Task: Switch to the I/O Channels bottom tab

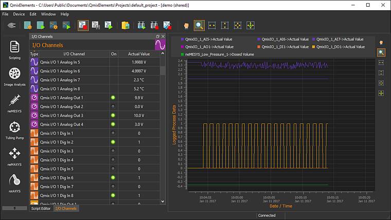Action: (x=66, y=208)
